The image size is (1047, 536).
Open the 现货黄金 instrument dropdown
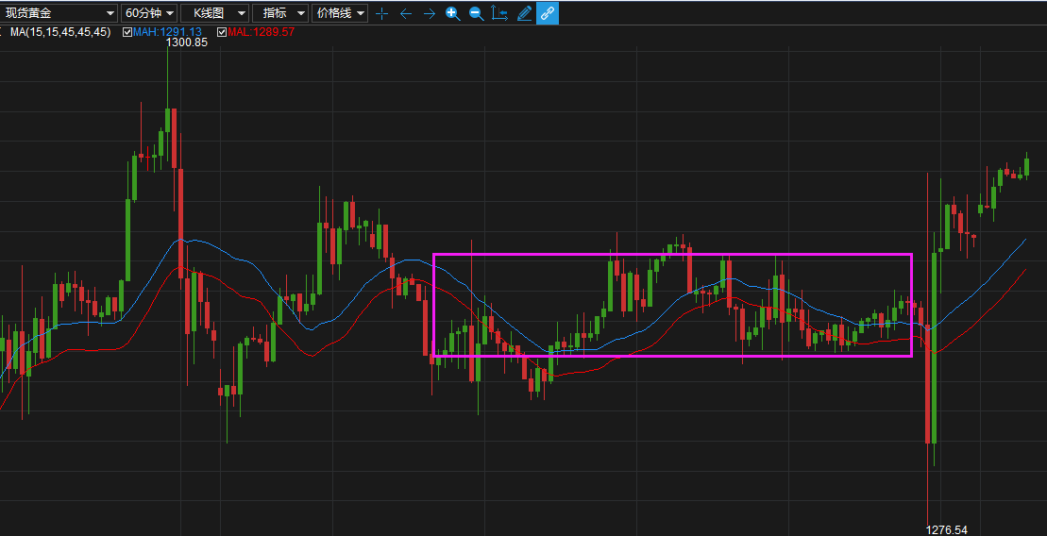59,12
